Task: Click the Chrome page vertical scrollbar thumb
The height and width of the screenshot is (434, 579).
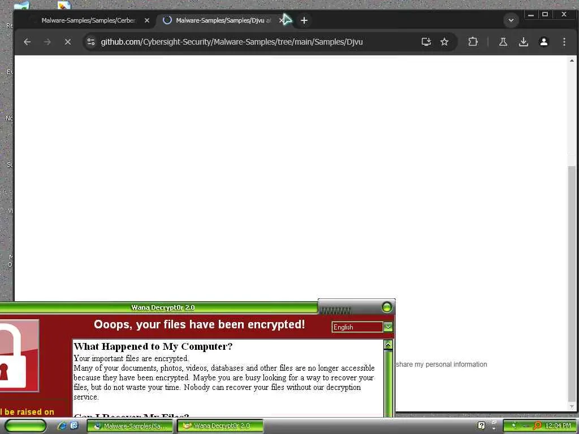Action: coord(572,284)
